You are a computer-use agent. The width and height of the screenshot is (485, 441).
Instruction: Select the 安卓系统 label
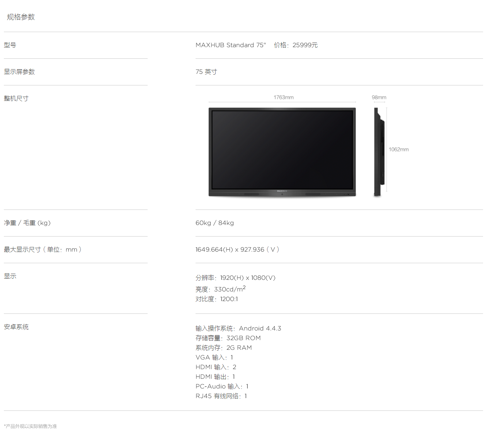16,327
